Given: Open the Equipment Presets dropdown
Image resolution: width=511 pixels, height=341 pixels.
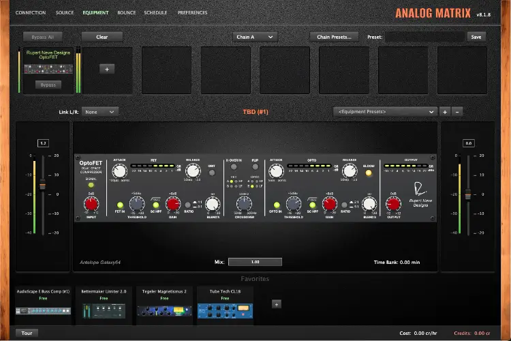Looking at the screenshot, I should [385, 112].
